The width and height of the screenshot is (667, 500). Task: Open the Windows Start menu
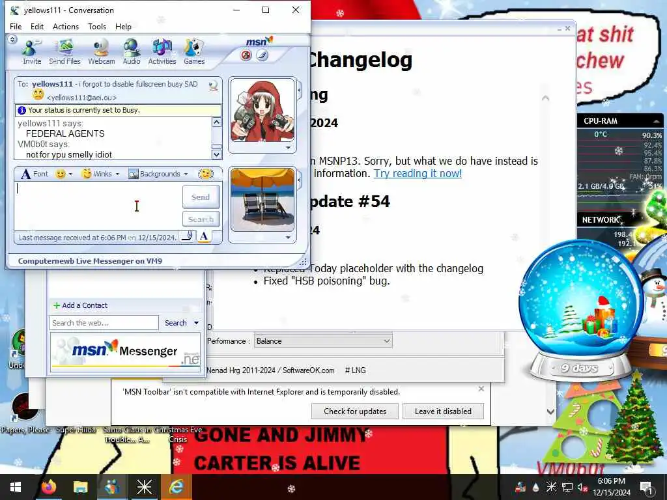click(16, 487)
